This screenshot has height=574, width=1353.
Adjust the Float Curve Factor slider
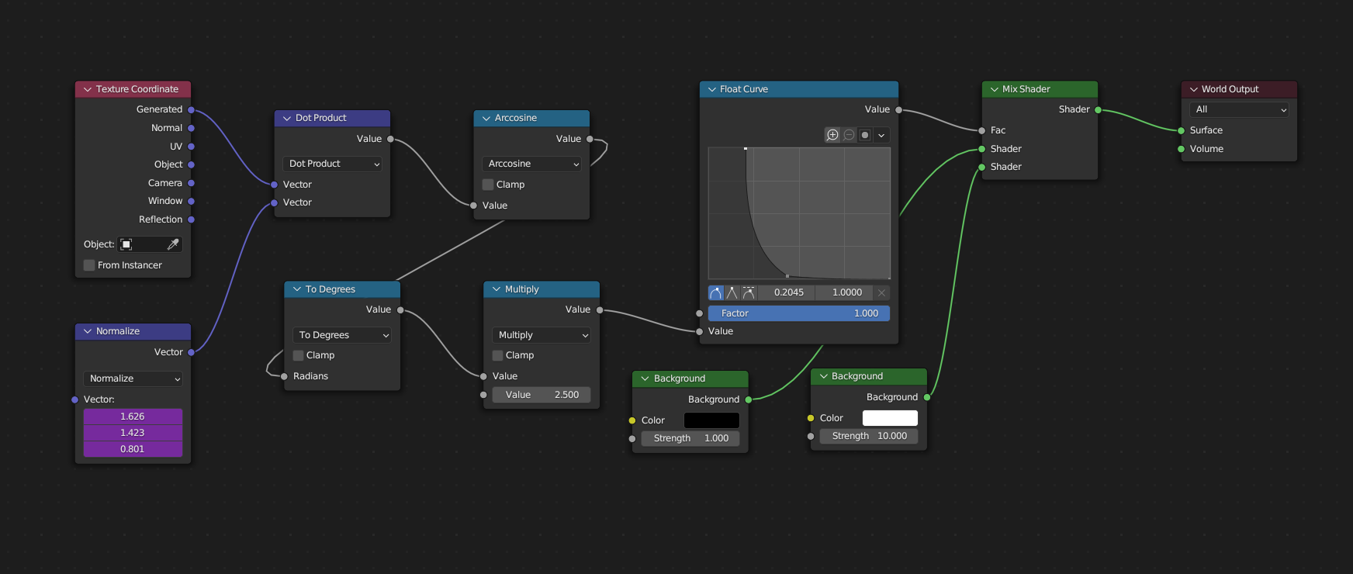pos(799,313)
